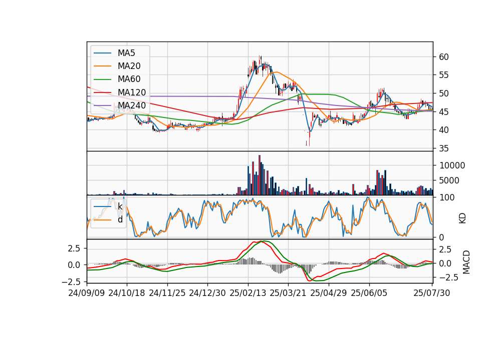Click the price axis value 40
This screenshot has width=481, height=345.
[444, 130]
